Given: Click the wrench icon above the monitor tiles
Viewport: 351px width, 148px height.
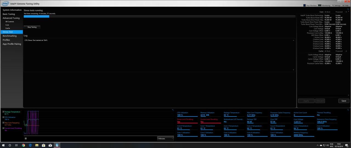Looking at the screenshot, I should [x=348, y=110].
